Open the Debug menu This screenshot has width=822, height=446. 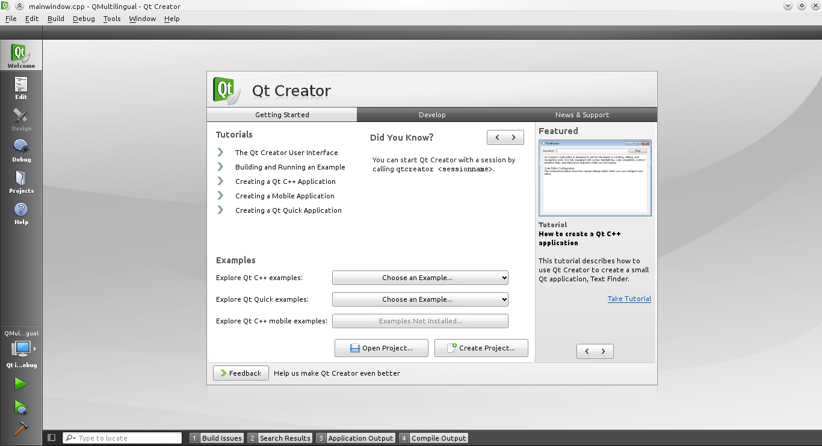coord(84,19)
